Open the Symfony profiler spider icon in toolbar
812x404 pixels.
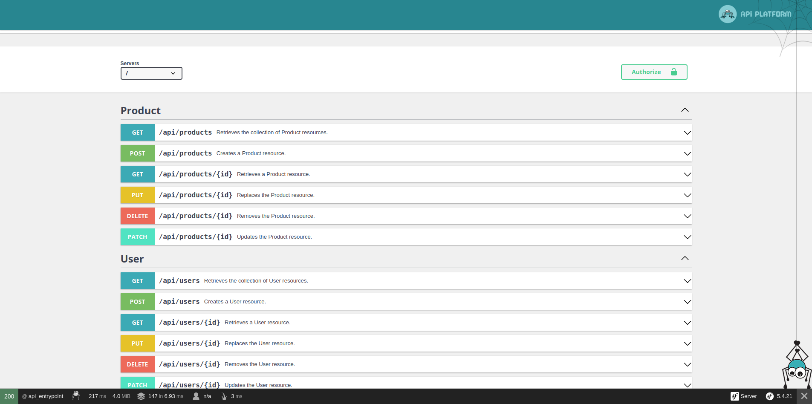[76, 396]
